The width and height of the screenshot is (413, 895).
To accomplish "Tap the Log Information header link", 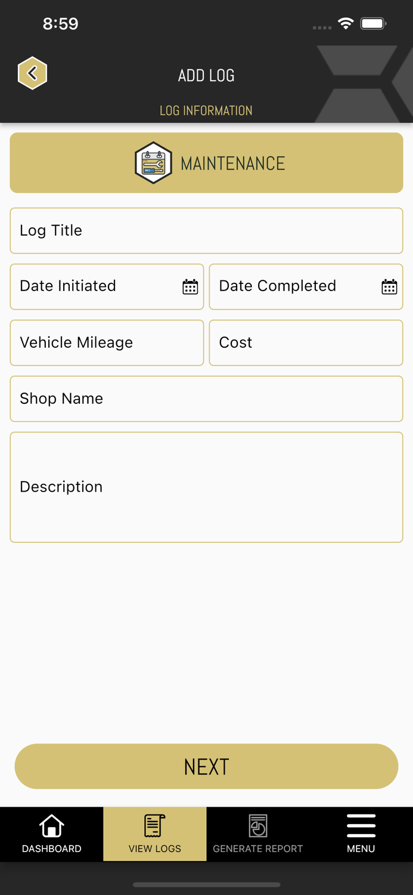I will point(206,110).
